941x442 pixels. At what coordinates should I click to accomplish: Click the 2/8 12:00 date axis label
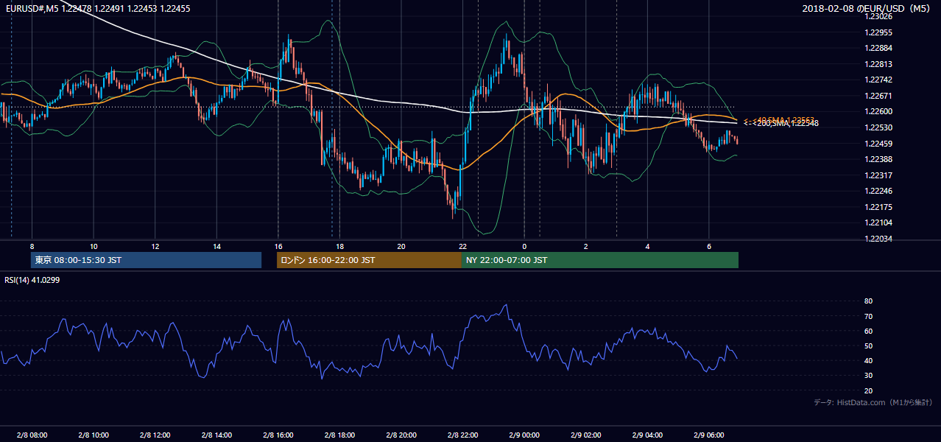[155, 435]
